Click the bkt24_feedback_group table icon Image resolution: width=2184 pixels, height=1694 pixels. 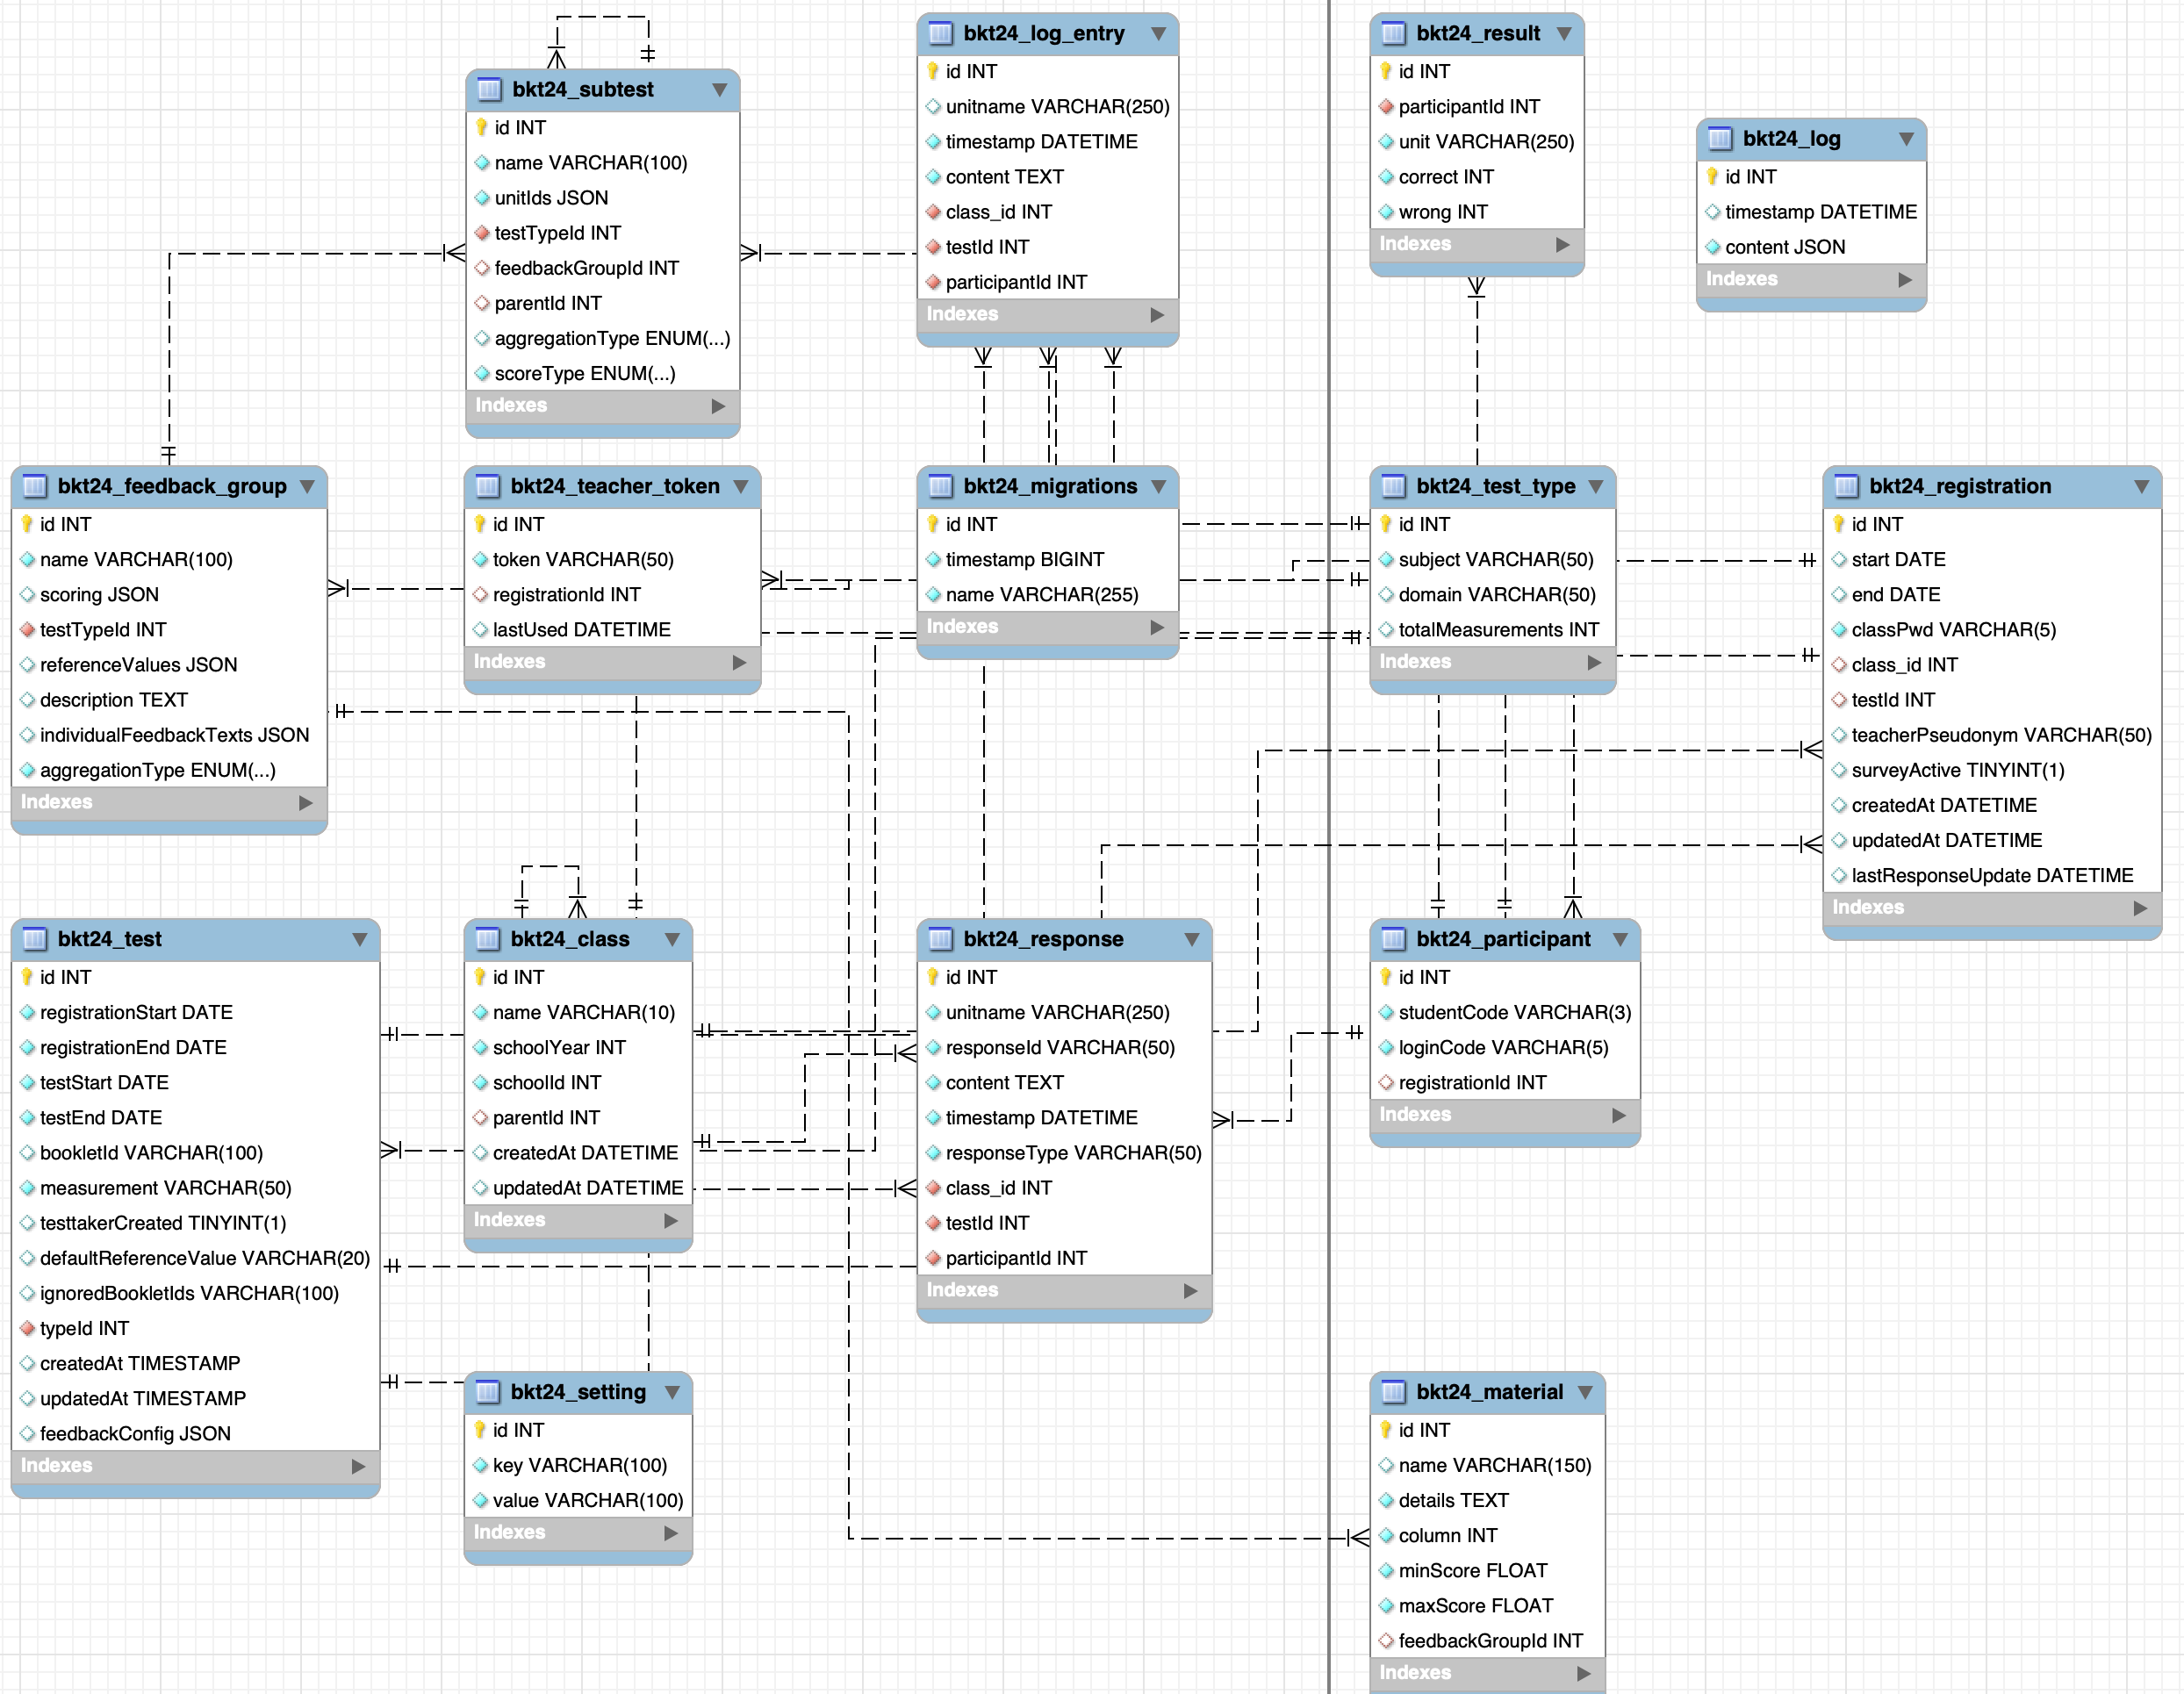pos(35,487)
